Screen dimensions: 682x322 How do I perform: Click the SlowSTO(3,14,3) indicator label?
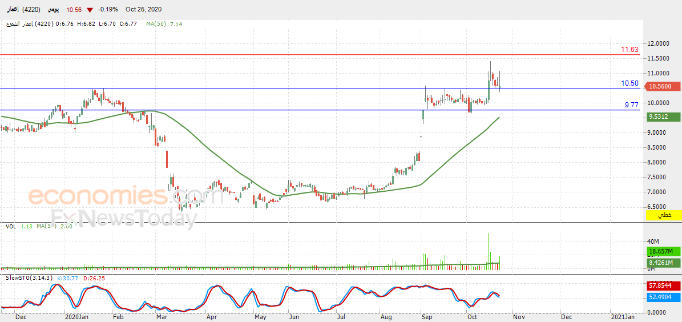29,278
